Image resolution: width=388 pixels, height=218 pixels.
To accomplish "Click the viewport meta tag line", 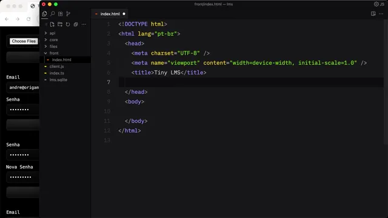I will (x=249, y=63).
